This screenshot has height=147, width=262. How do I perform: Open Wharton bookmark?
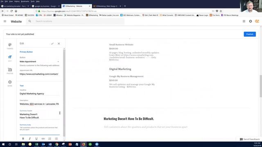58,15
